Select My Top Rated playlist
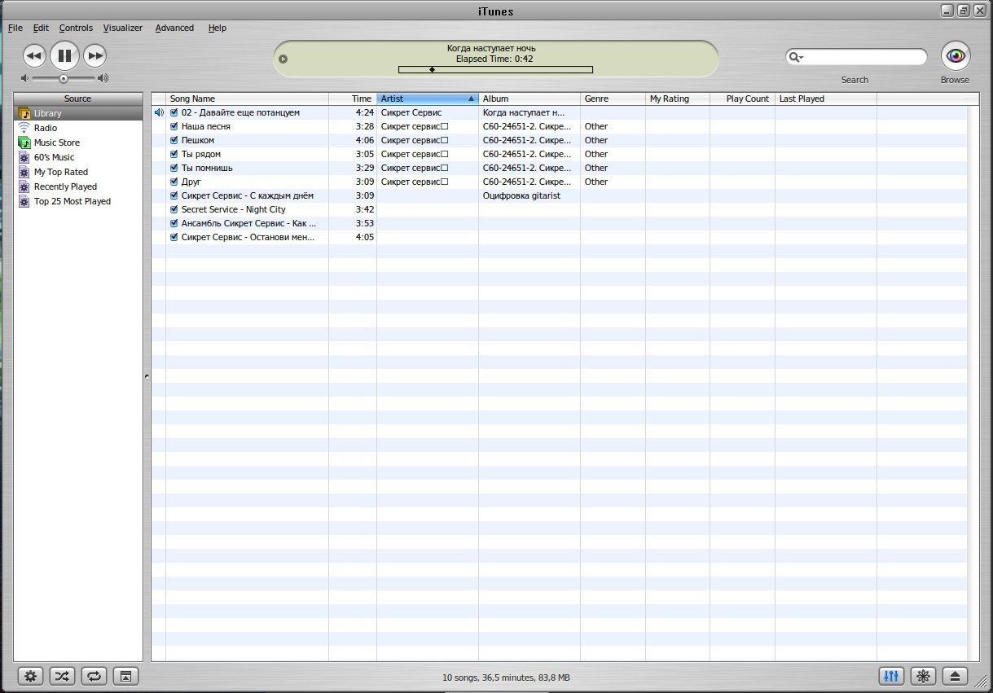 tap(78, 172)
